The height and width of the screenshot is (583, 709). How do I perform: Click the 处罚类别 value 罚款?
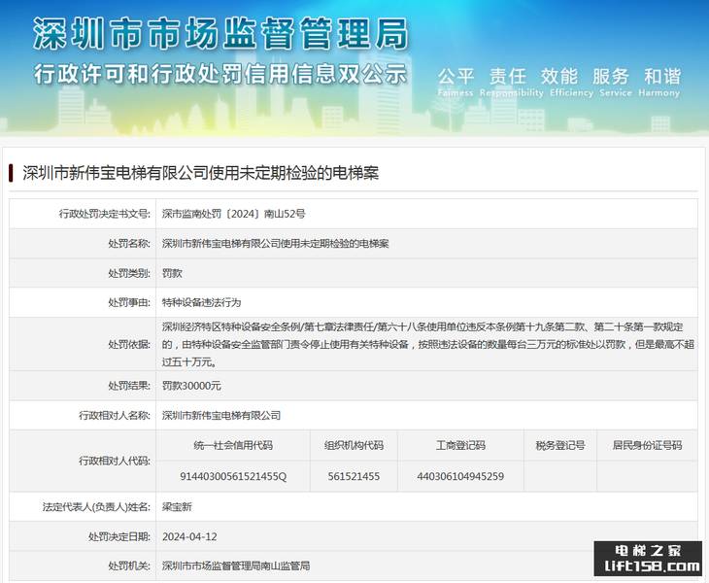[x=172, y=273]
